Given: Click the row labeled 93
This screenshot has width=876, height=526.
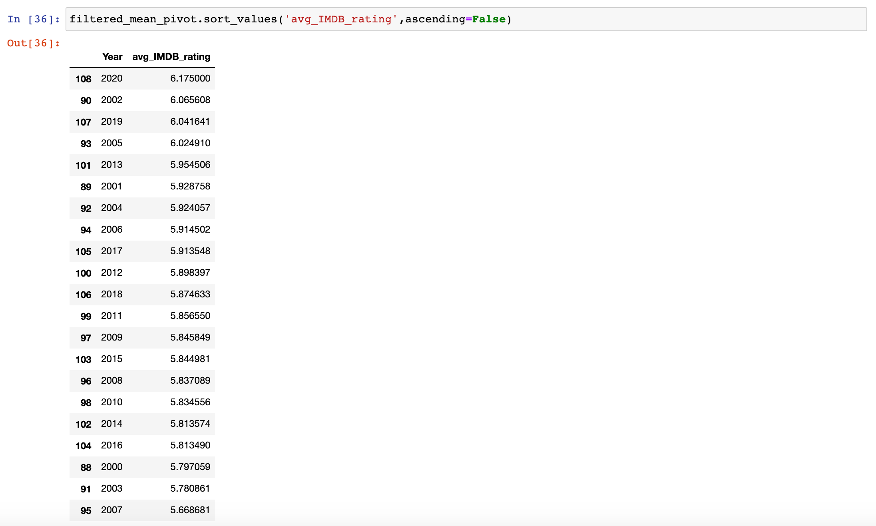Looking at the screenshot, I should click(x=85, y=143).
